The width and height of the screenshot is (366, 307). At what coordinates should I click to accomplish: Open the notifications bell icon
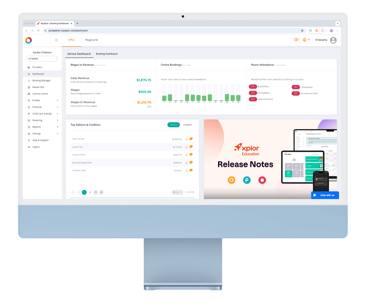304,40
